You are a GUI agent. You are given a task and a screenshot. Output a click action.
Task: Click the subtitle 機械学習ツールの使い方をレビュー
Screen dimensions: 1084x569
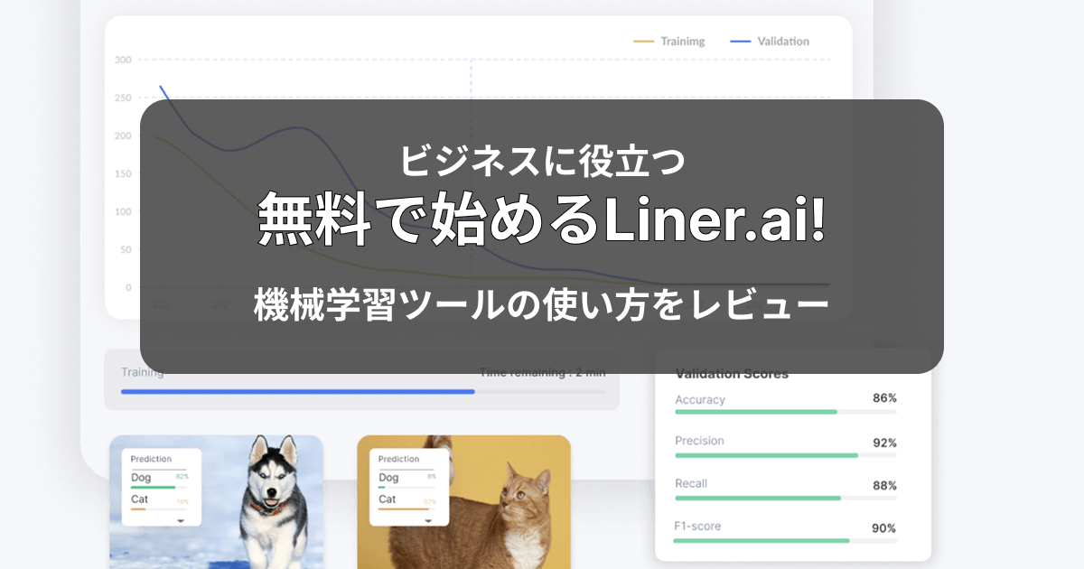click(x=542, y=304)
